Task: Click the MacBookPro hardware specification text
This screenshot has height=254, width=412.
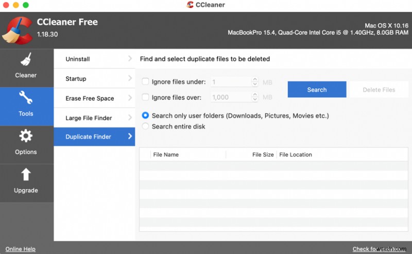Action: (318, 32)
